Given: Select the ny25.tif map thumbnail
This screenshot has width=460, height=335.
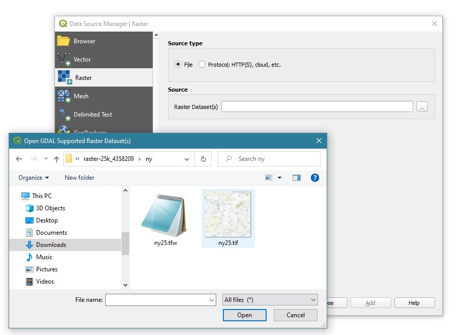Looking at the screenshot, I should (228, 214).
